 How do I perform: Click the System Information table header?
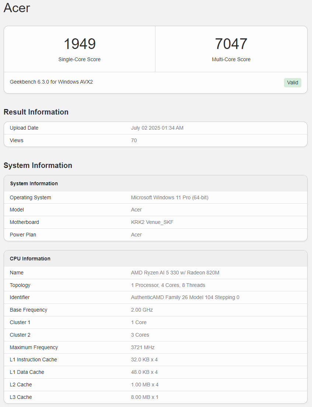point(156,183)
